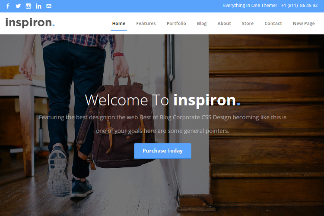Viewport: 324px width, 216px height.
Task: Open the Facebook social icon
Action: tap(8, 6)
